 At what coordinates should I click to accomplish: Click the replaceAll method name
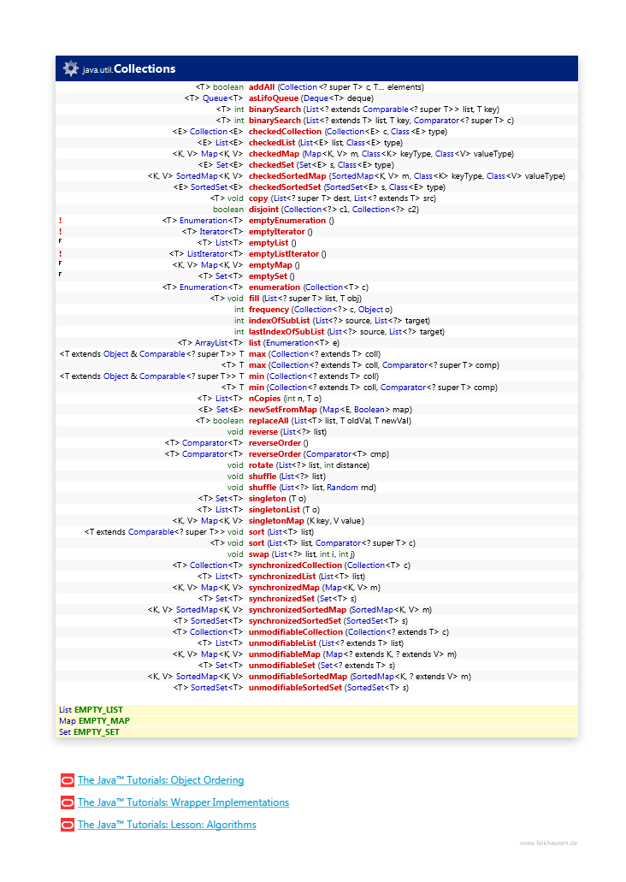[x=269, y=421]
